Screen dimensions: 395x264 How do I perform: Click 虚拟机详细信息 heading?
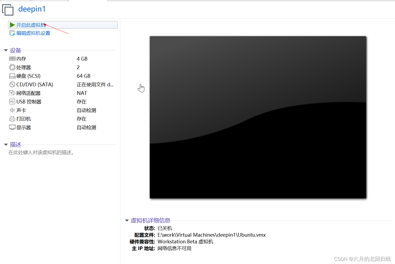[x=151, y=221]
